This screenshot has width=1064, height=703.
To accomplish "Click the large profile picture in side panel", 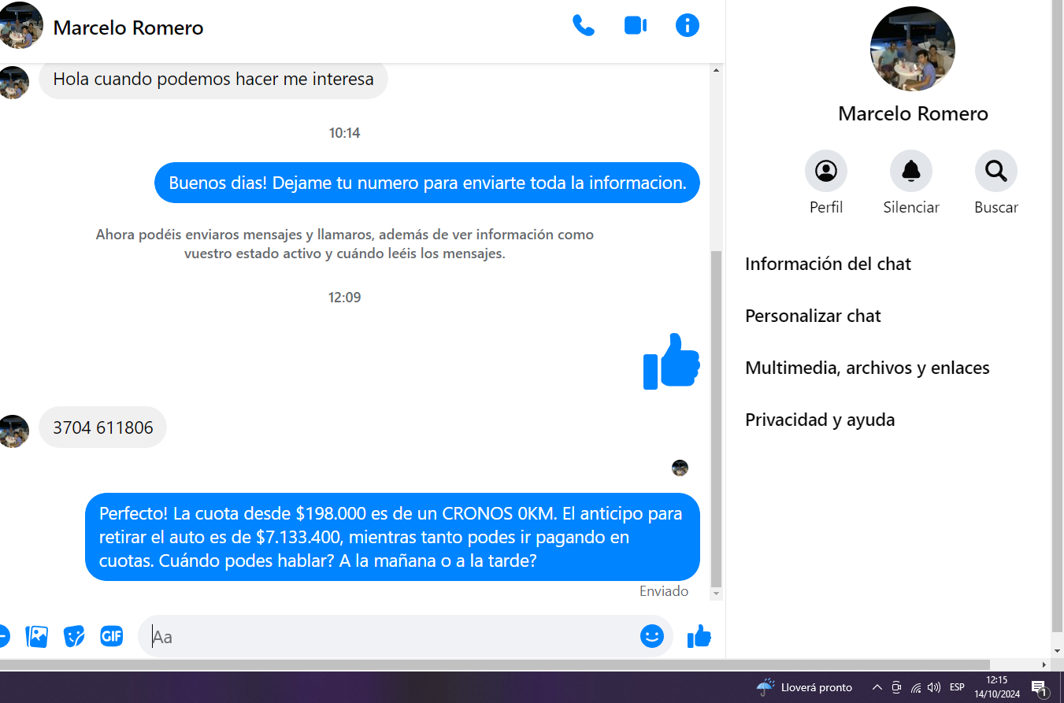I will pos(912,49).
